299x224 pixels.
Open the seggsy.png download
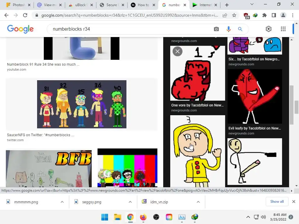tap(92, 202)
